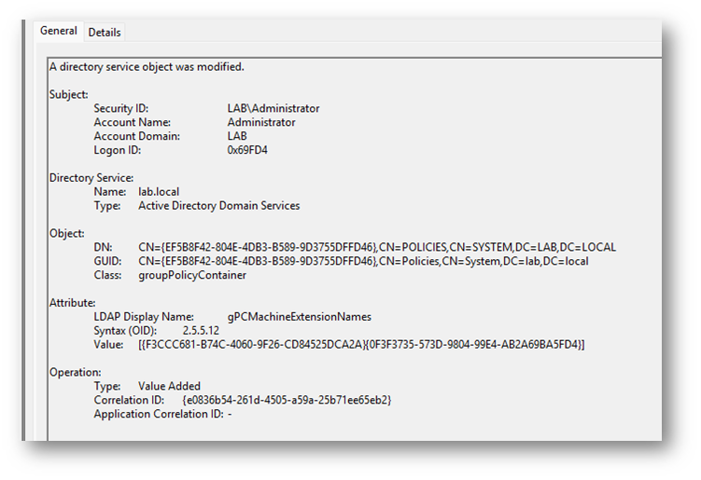Click the Account Name value Administrator
Viewport: 701px width, 480px height.
[x=261, y=122]
